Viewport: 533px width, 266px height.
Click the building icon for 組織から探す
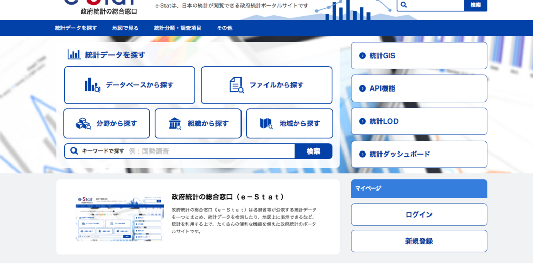(x=175, y=123)
